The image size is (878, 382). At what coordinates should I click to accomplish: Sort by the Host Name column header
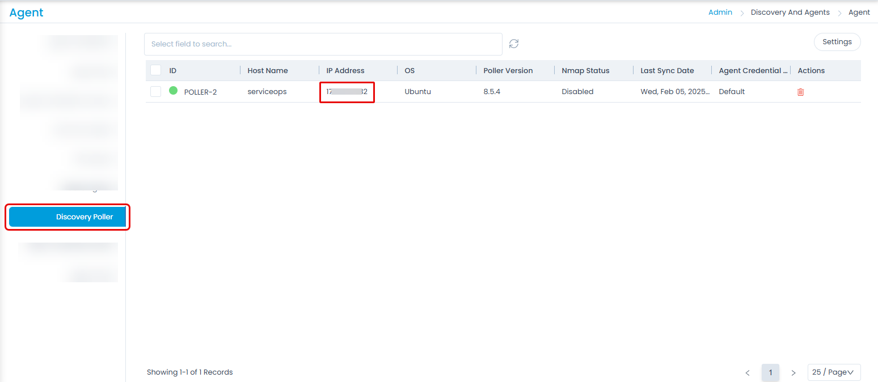268,71
